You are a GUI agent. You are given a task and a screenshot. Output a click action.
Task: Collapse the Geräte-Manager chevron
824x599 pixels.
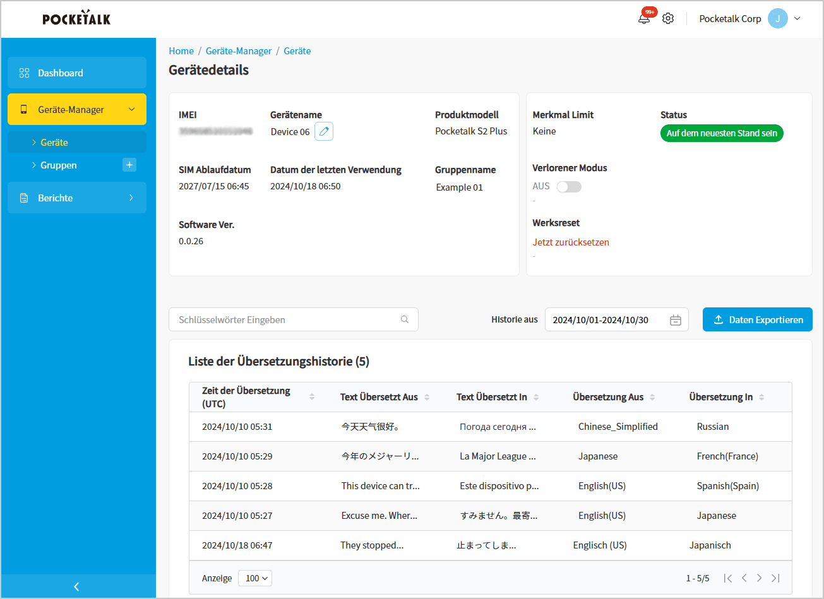131,109
